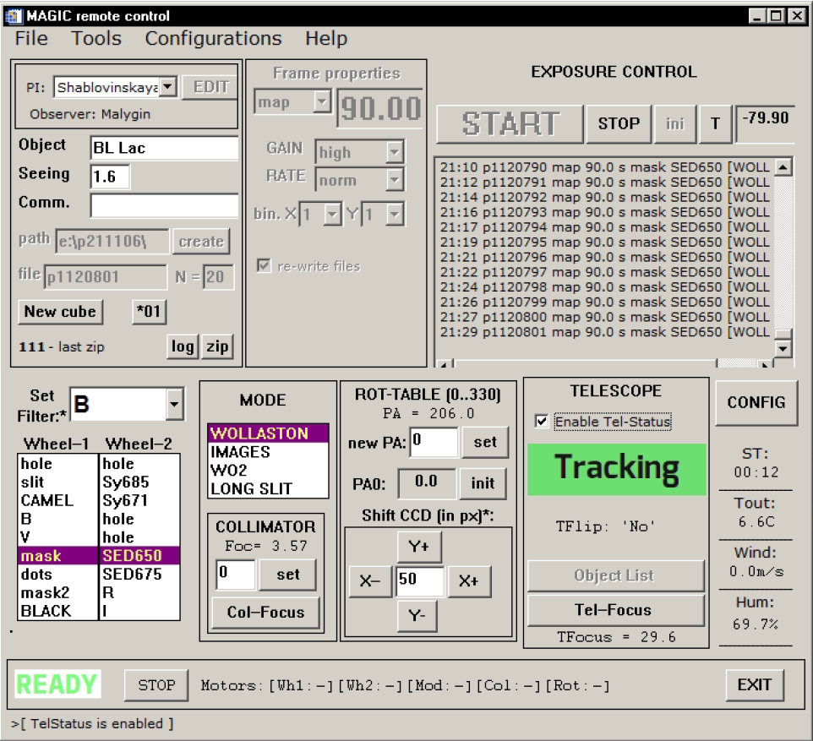This screenshot has height=741, width=813.
Task: Select IMAGES in the MODE list
Action: coord(241,452)
